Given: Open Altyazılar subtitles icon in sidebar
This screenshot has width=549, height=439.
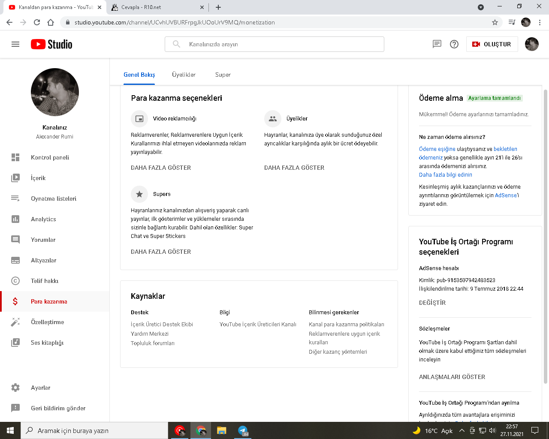Looking at the screenshot, I should [15, 260].
